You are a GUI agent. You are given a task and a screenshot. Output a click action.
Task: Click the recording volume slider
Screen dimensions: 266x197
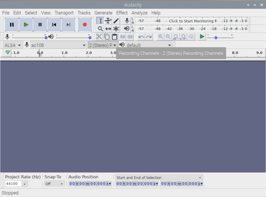tap(29, 37)
